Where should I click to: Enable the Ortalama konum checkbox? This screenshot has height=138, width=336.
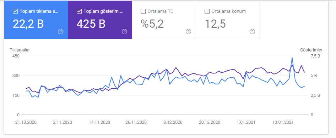[x=207, y=12]
